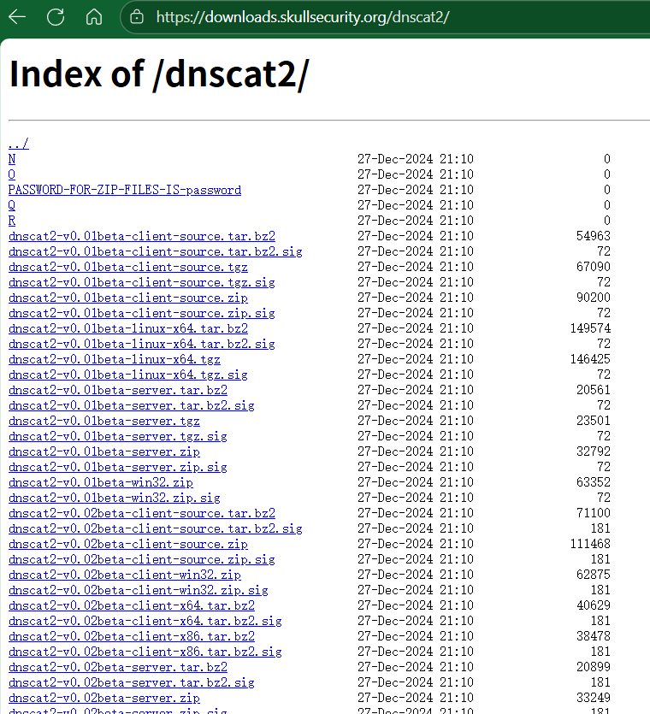Image resolution: width=650 pixels, height=714 pixels.
Task: Download dnscat2-v0.02beta-client-source.zip.sig
Action: click(142, 559)
